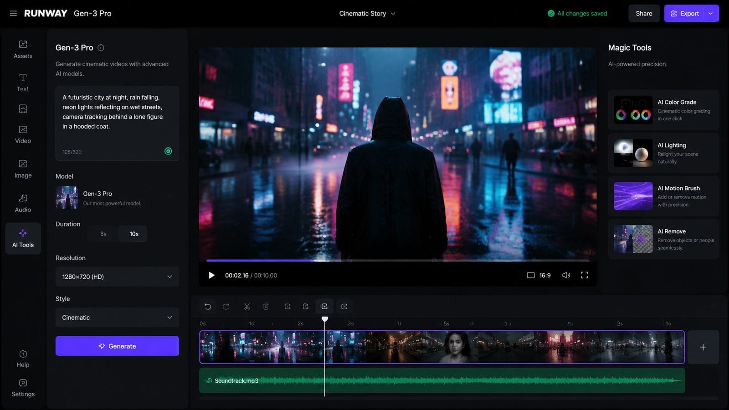Click into the prompt text box
The width and height of the screenshot is (729, 410).
point(117,123)
